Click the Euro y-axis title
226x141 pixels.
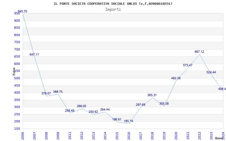[14, 71]
